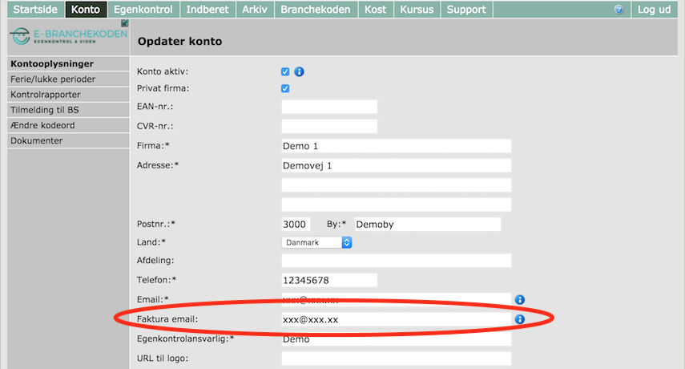
Task: Toggle the Konto aktiv checkbox
Action: coord(285,71)
